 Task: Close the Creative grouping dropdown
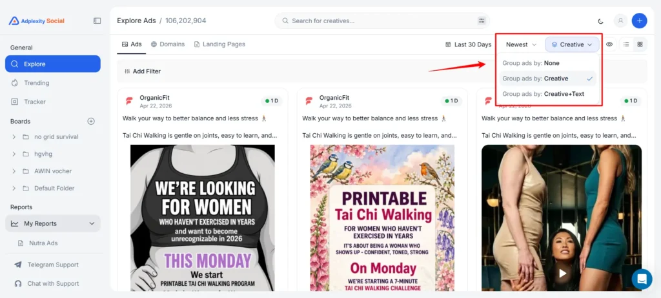(x=572, y=44)
